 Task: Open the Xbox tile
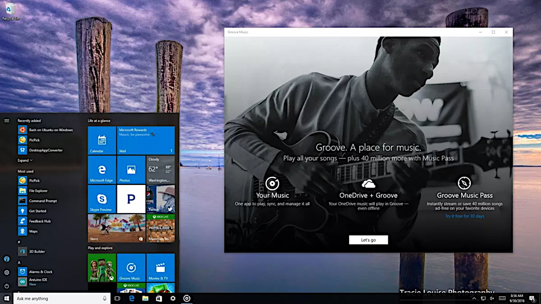tap(102, 268)
